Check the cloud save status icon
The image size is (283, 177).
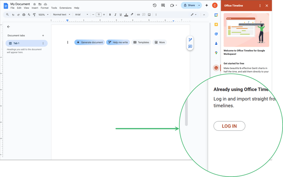pos(46,4)
